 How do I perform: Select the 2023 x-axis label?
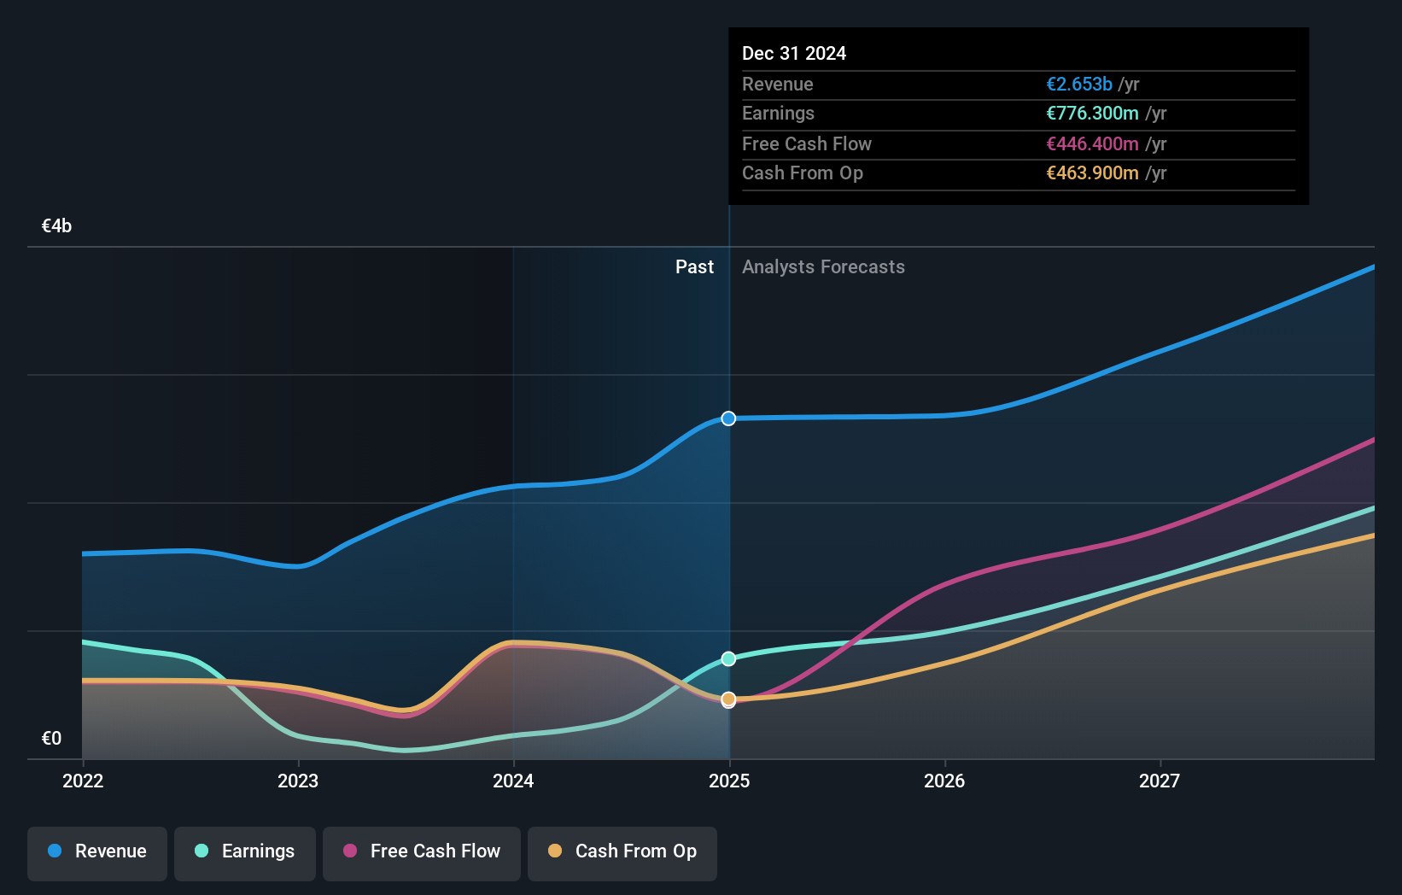point(298,781)
